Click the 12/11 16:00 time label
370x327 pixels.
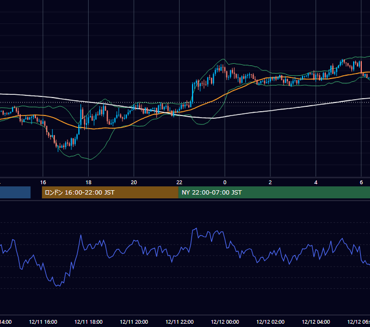tap(43, 322)
